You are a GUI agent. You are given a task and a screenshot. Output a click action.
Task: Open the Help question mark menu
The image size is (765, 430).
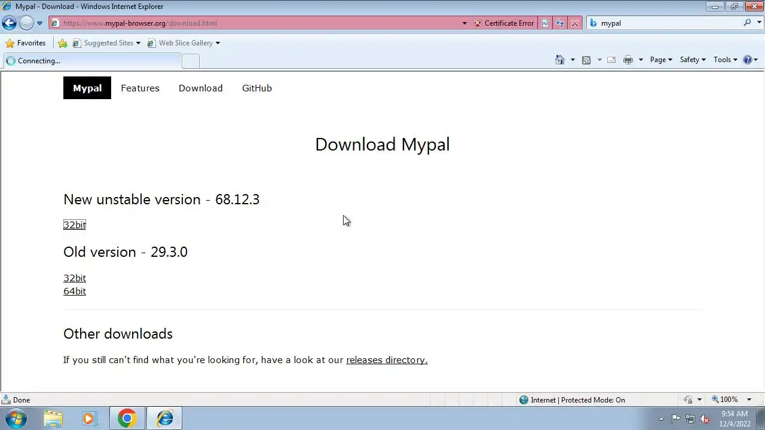750,60
